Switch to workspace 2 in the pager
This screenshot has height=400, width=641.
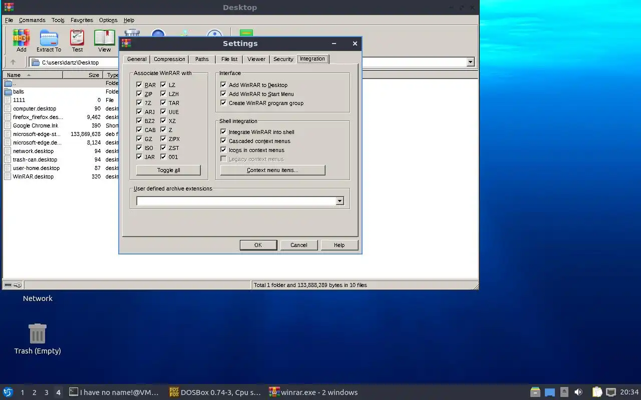pyautogui.click(x=34, y=392)
